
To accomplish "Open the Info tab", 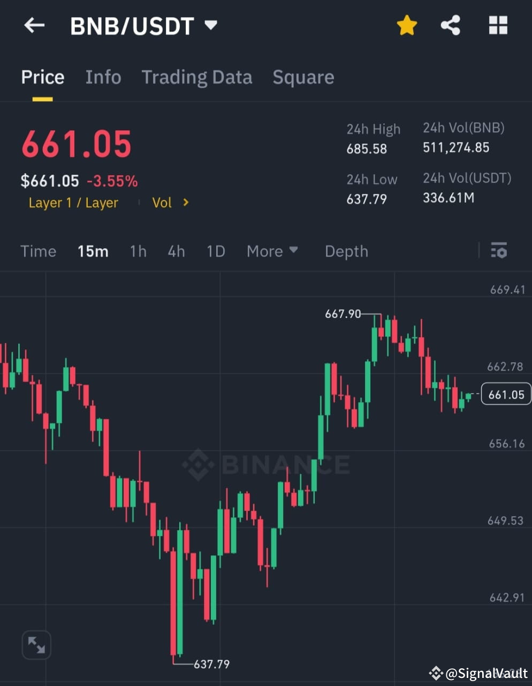I will (103, 78).
